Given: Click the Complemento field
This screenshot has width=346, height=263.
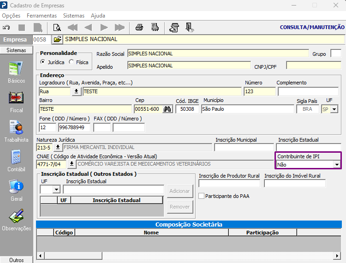Looking at the screenshot, I should point(308,91).
